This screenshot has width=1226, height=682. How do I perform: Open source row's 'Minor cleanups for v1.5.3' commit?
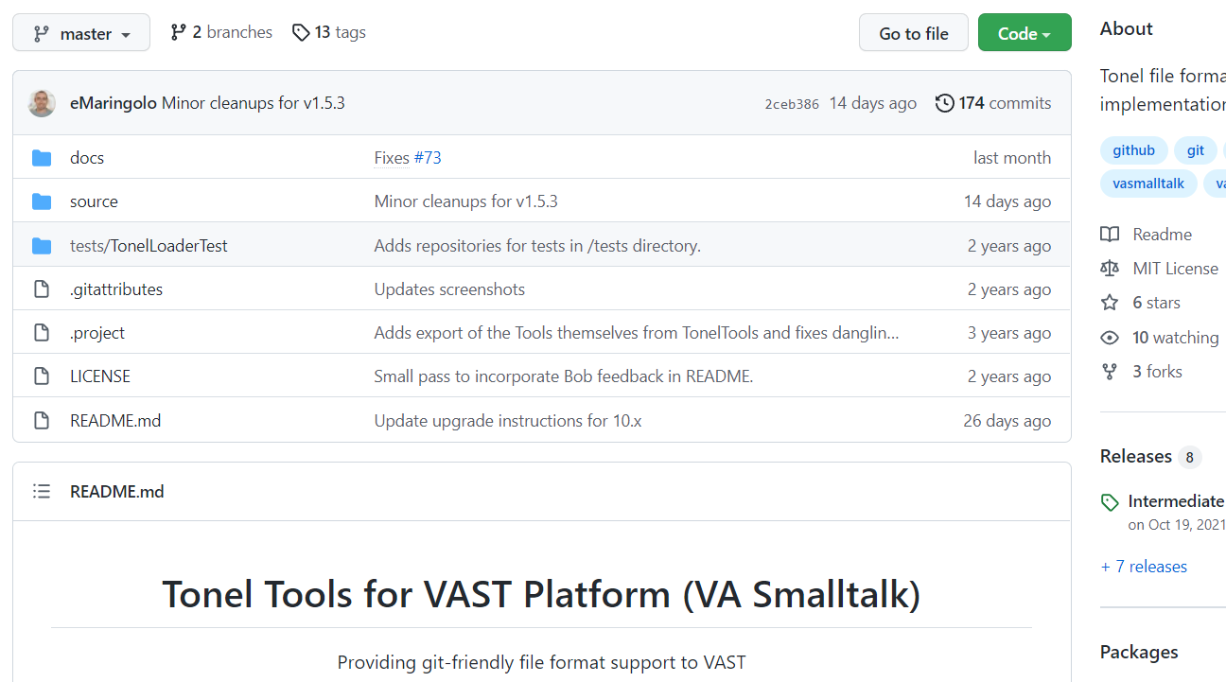466,201
